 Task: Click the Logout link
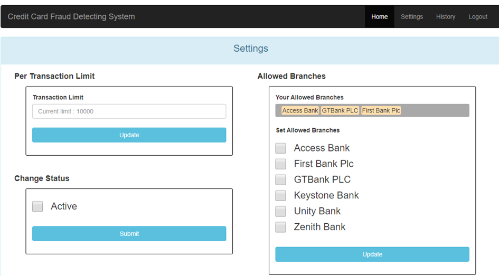[478, 16]
